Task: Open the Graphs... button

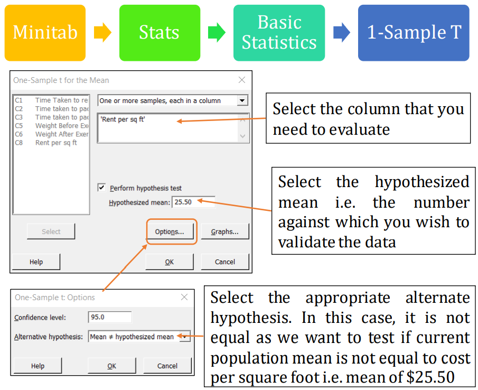Action: point(225,231)
